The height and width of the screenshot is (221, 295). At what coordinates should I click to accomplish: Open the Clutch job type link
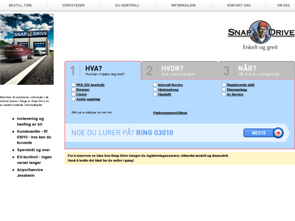click(82, 94)
